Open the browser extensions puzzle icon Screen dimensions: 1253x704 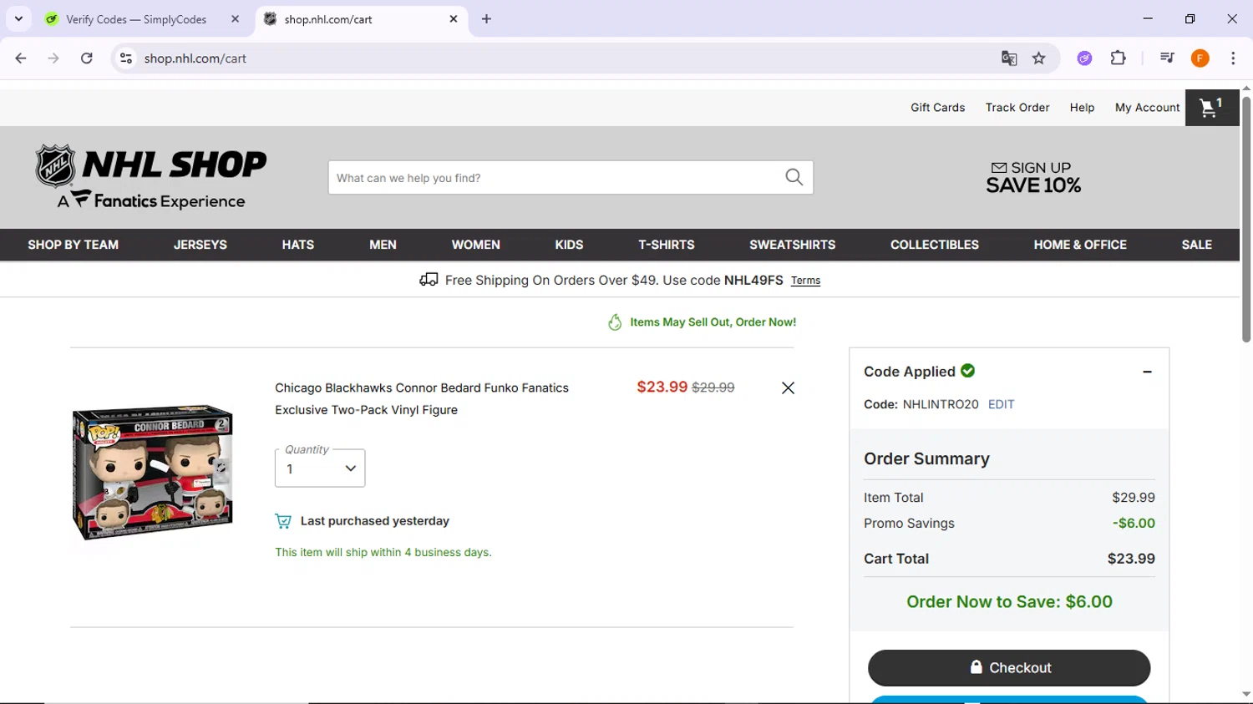click(x=1118, y=58)
